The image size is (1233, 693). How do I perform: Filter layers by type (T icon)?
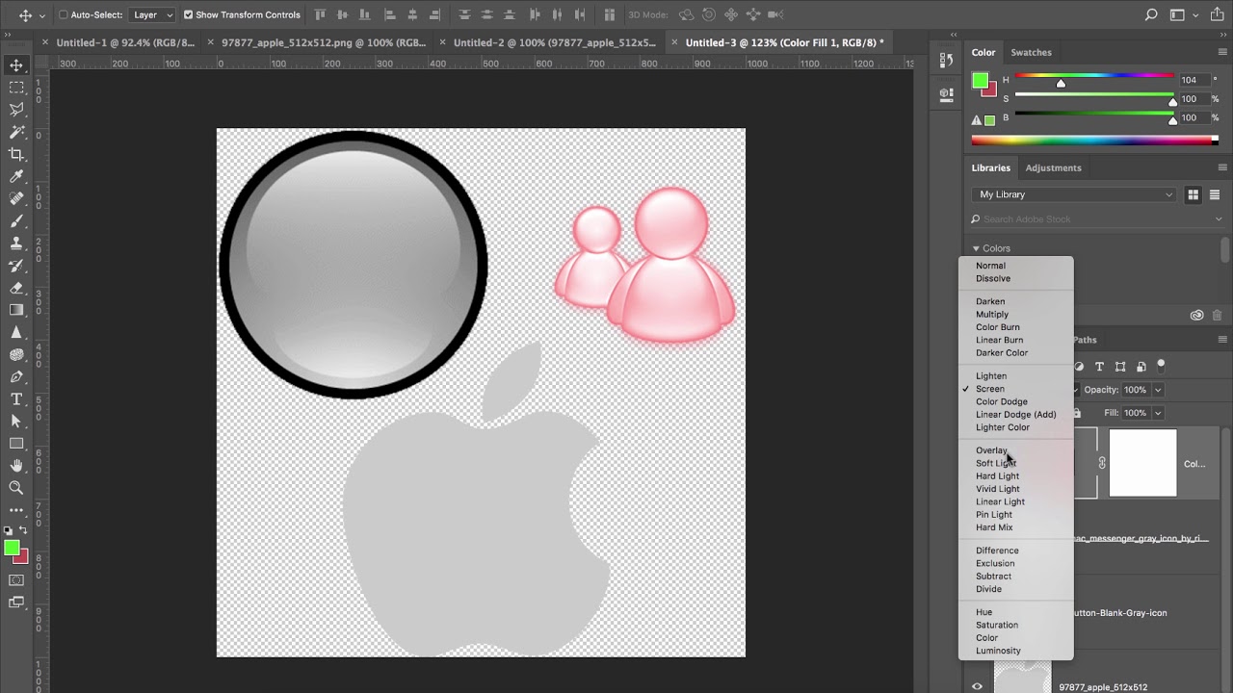pyautogui.click(x=1099, y=367)
